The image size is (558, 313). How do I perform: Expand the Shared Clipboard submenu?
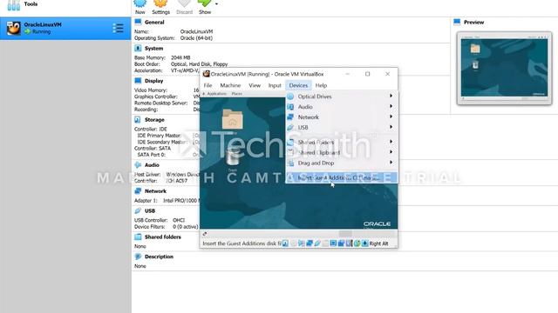[x=342, y=152]
